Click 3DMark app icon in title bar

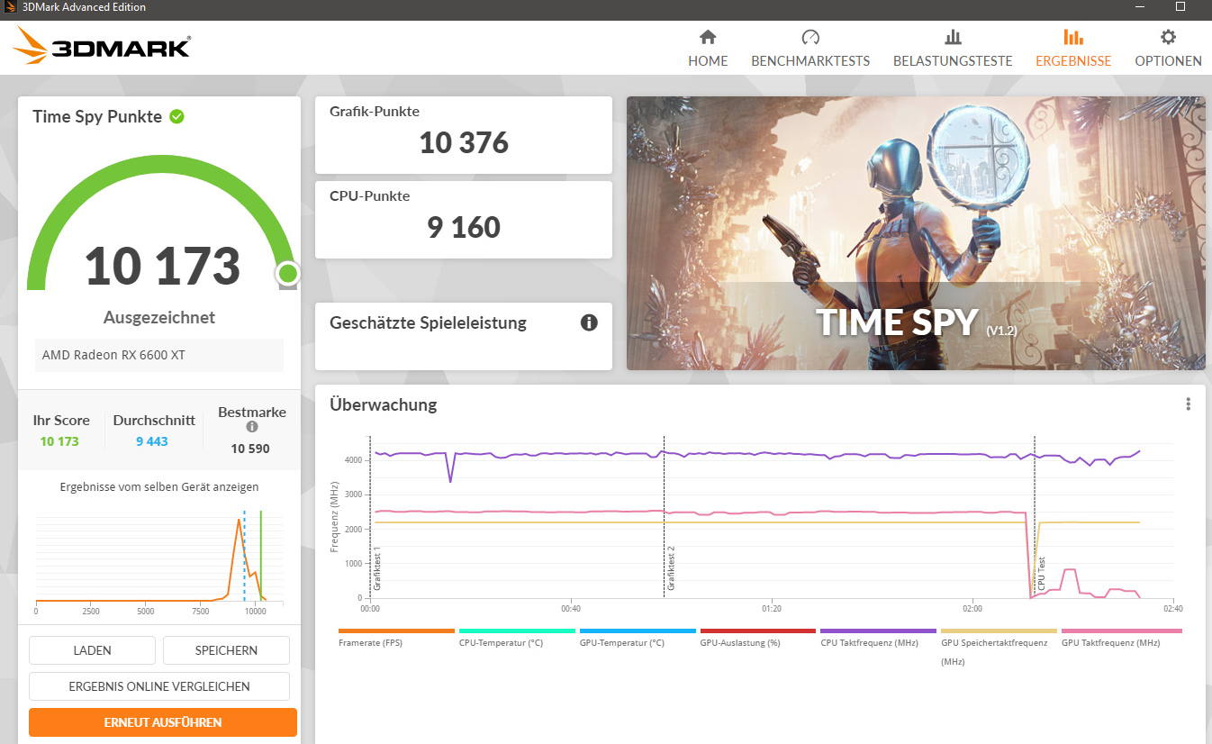(10, 7)
